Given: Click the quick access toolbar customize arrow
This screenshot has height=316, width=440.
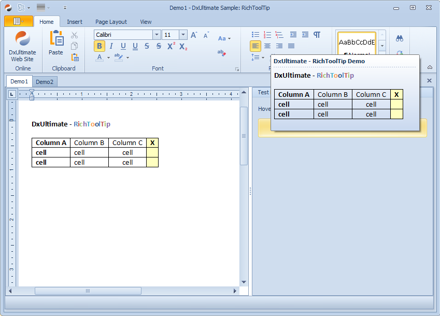Looking at the screenshot, I should (x=65, y=8).
